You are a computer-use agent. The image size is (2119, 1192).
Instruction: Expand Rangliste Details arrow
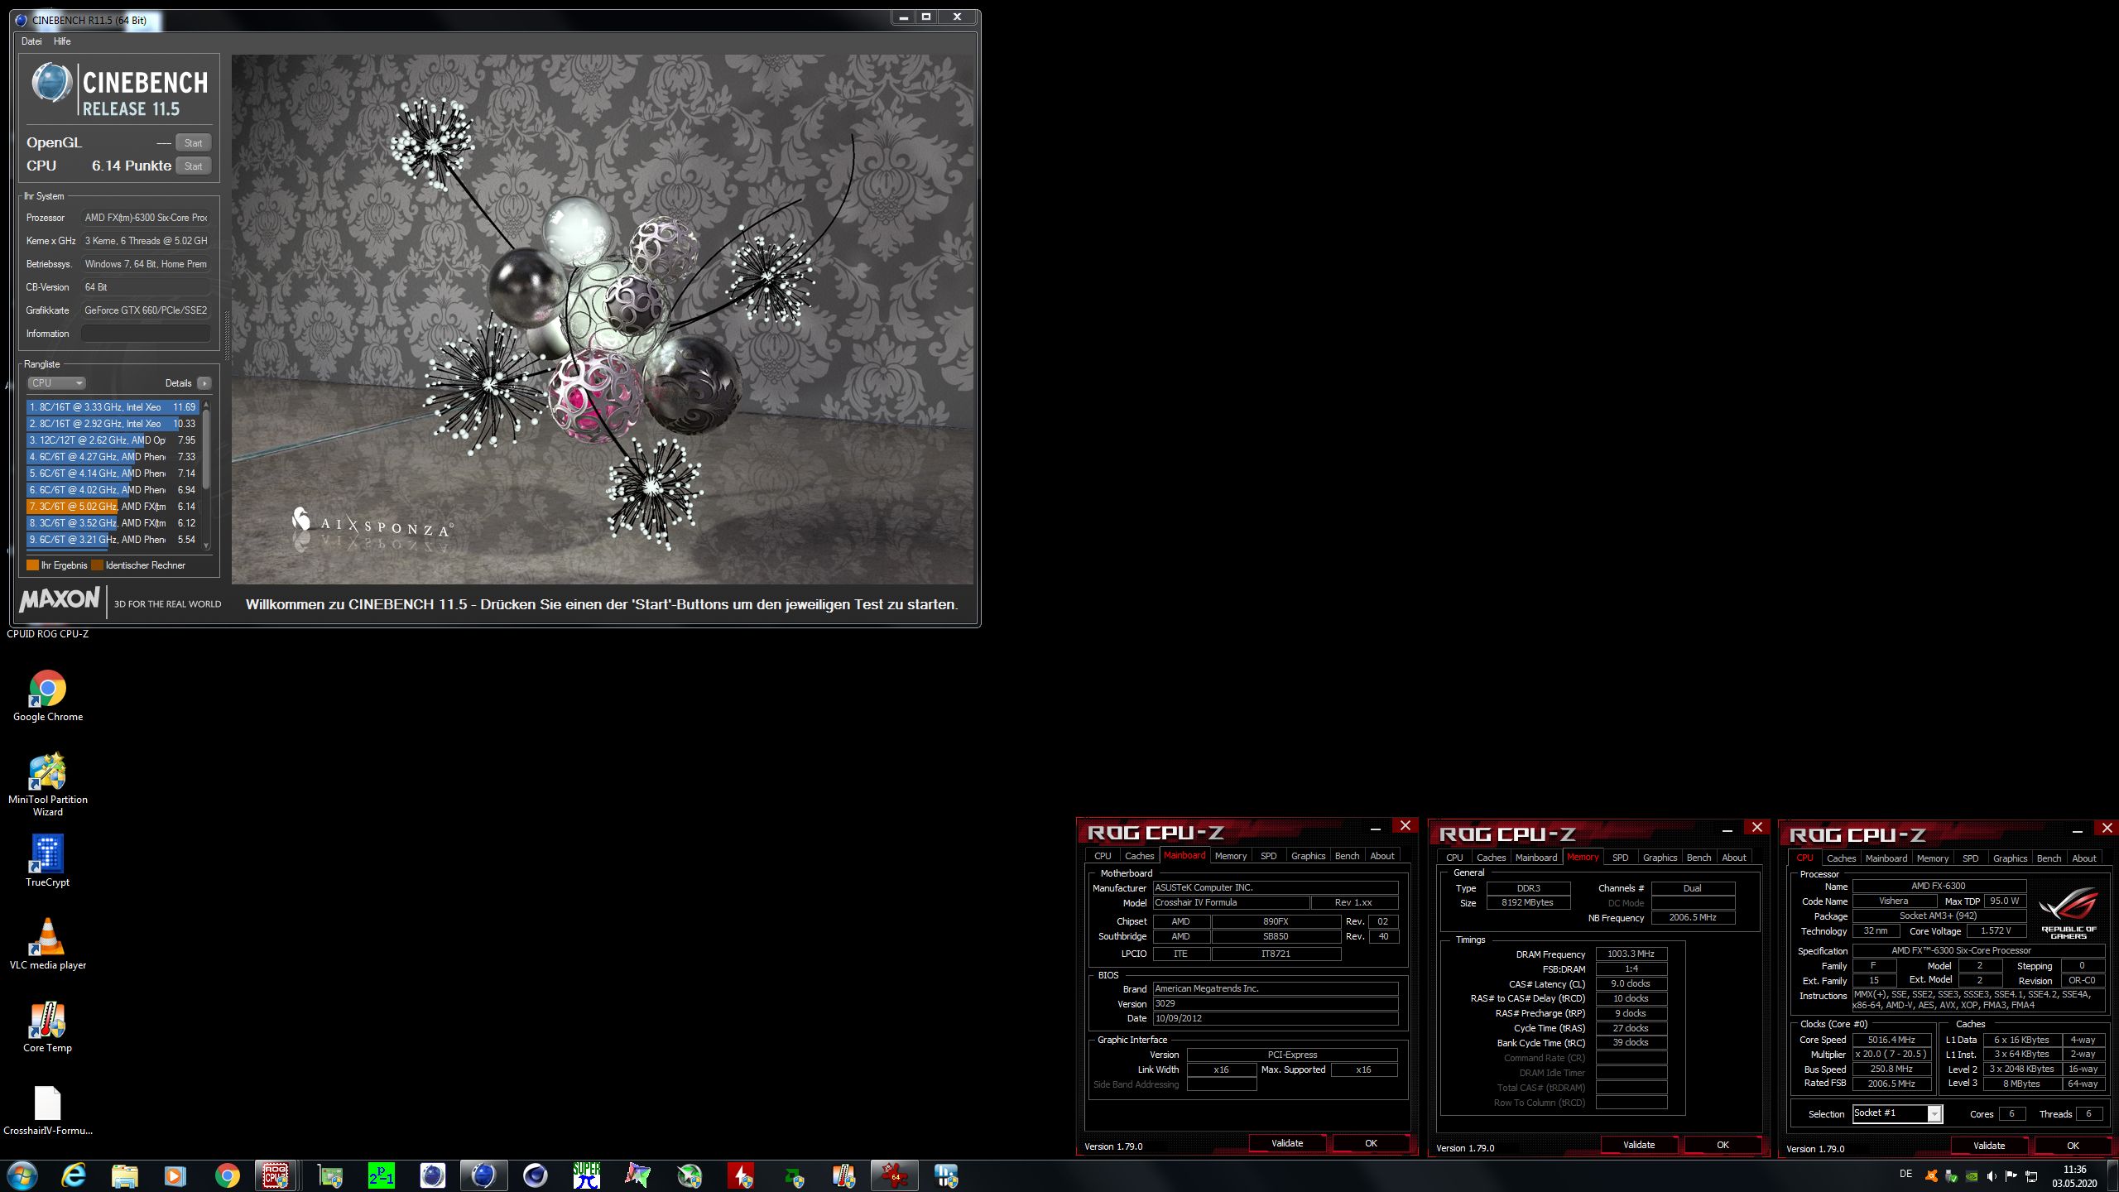pyautogui.click(x=204, y=383)
